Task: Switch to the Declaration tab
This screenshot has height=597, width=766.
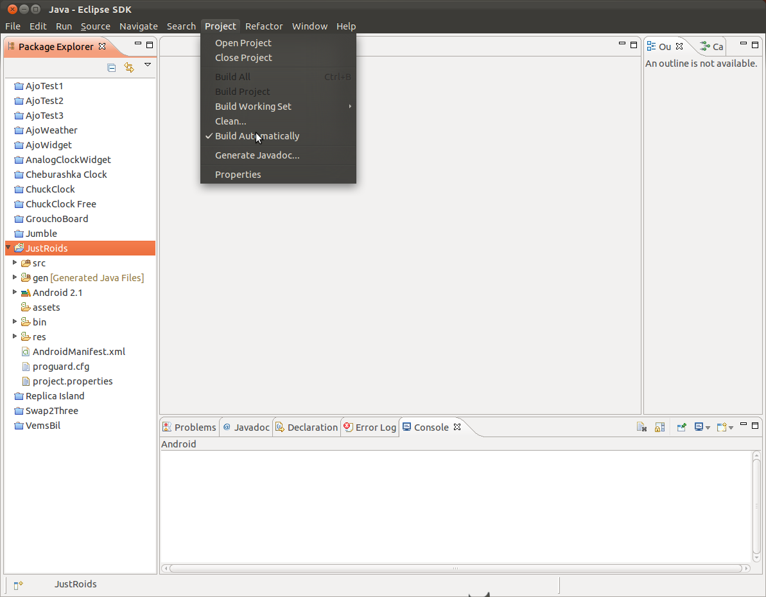Action: (x=307, y=427)
